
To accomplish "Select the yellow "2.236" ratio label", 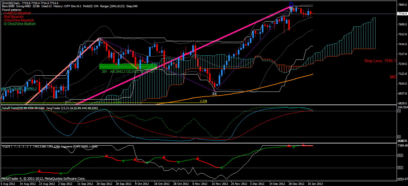I will [203, 101].
